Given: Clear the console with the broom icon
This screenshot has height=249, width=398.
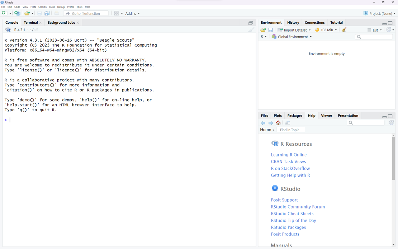Looking at the screenshot, I should (251, 30).
